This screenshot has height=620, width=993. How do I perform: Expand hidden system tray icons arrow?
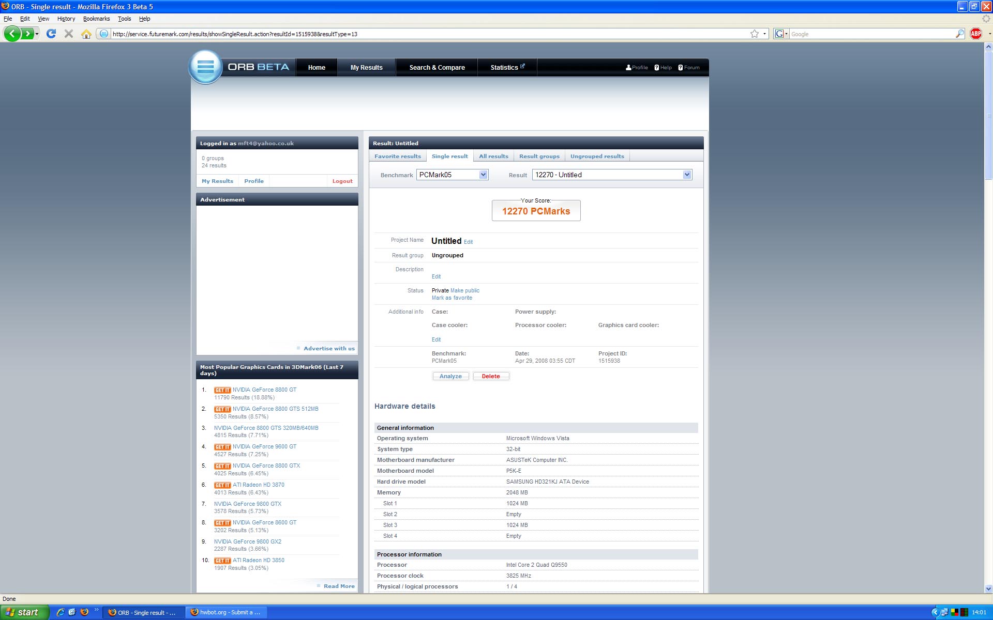pos(935,612)
